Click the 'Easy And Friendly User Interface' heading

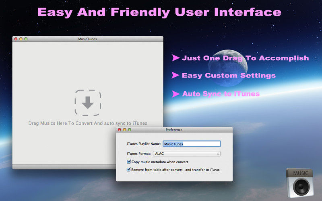point(159,12)
